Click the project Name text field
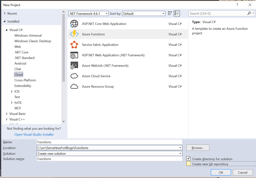 [109, 142]
